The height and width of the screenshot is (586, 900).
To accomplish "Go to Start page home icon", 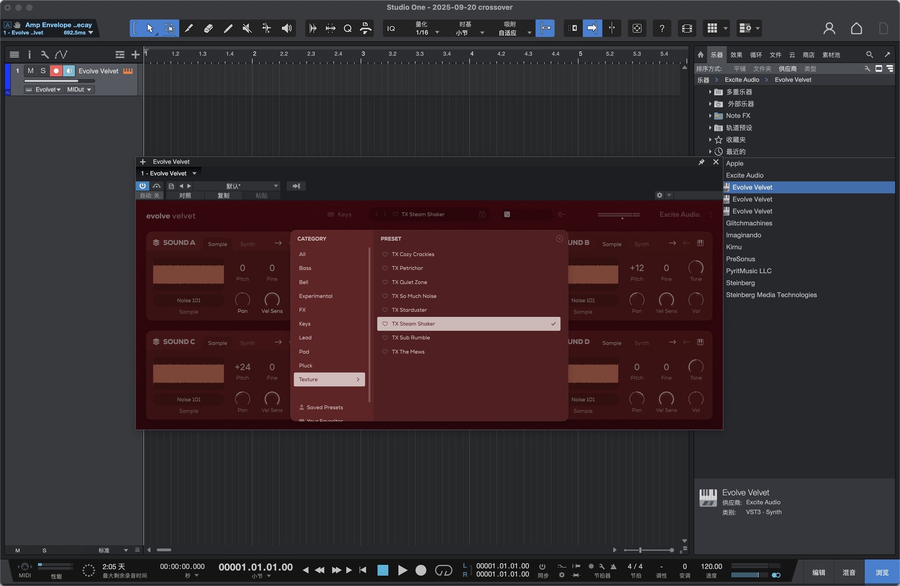I will click(x=856, y=29).
